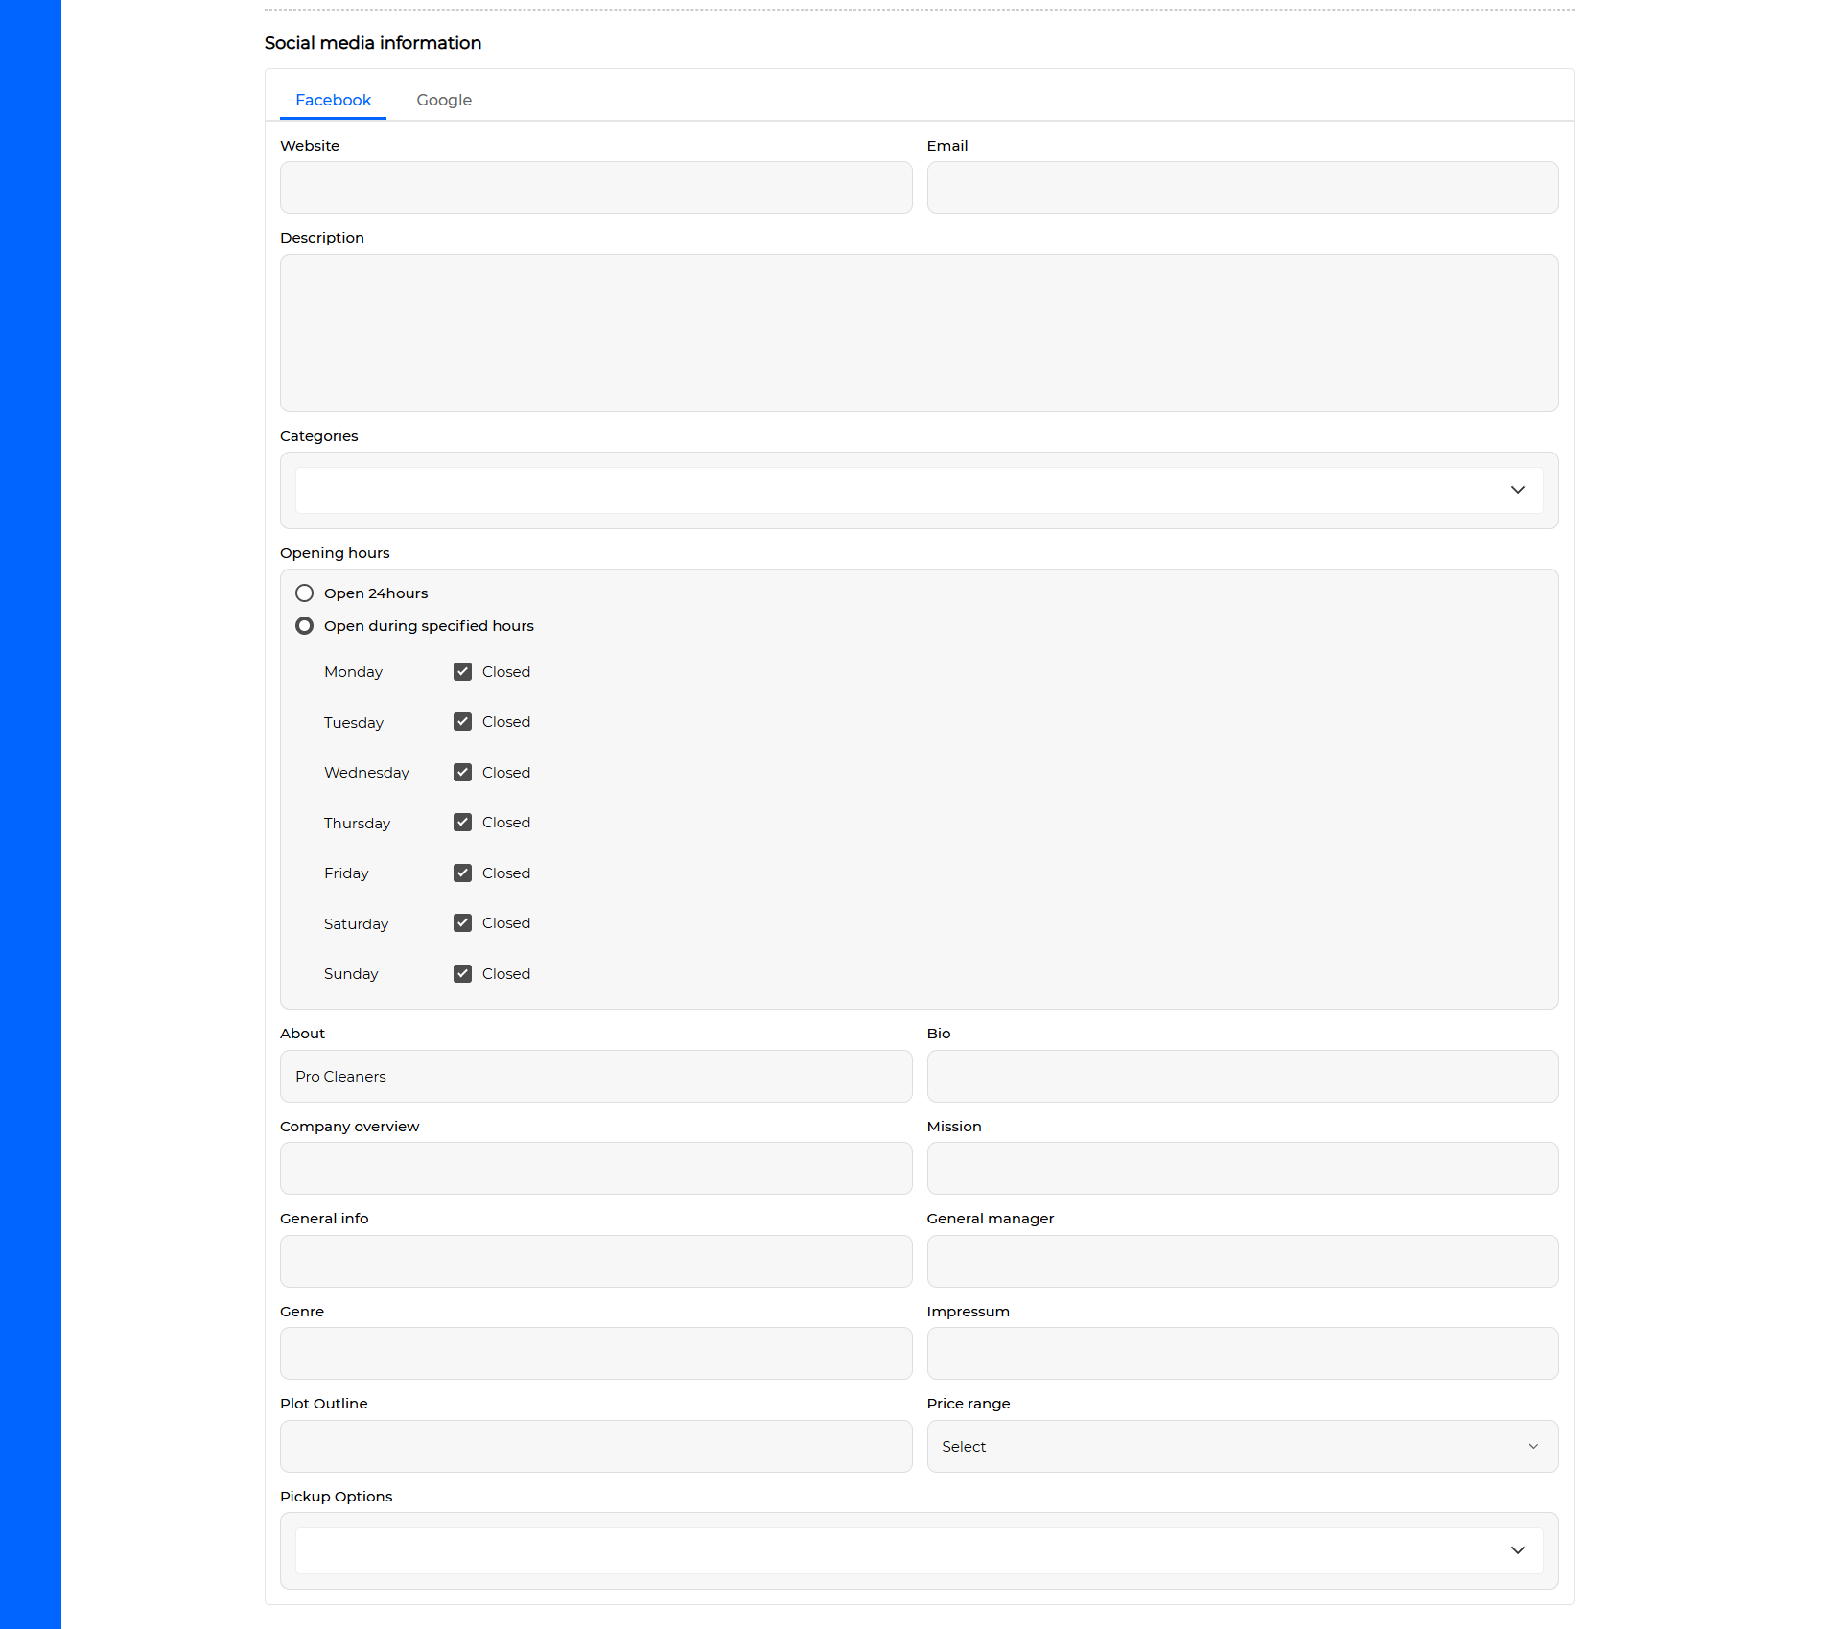The height and width of the screenshot is (1629, 1821).
Task: Uncheck Closed for Sunday
Action: [x=462, y=973]
